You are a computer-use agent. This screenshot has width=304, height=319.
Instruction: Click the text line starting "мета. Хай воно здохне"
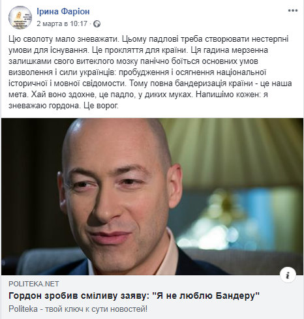[138, 95]
